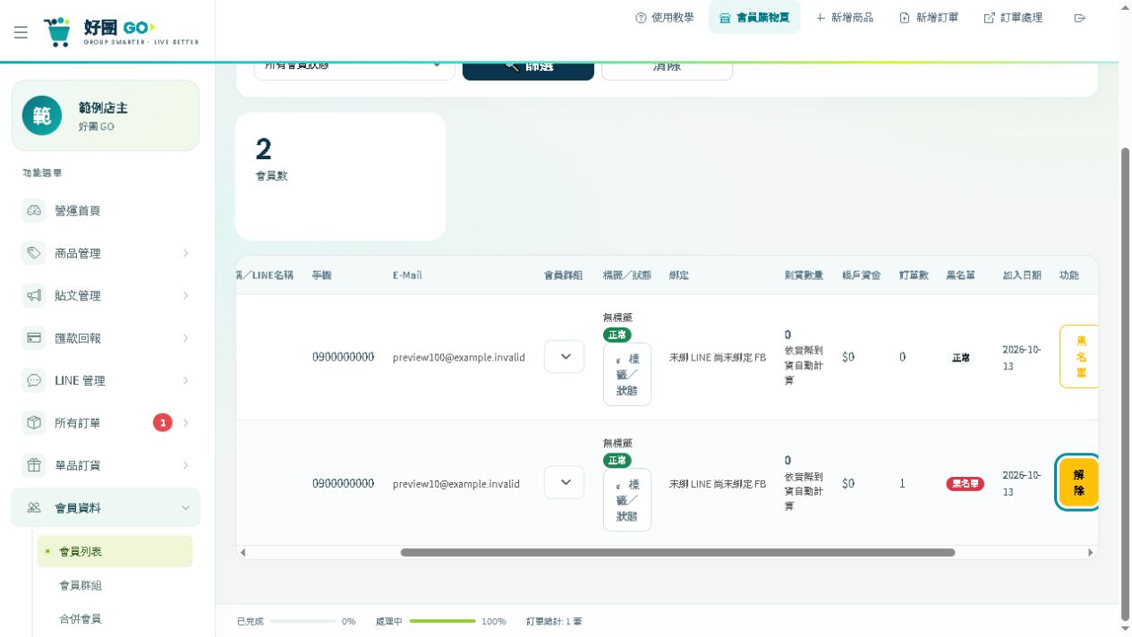Click the 營運首頁 dashboard icon
Viewport: 1132px width, 637px height.
click(x=34, y=210)
